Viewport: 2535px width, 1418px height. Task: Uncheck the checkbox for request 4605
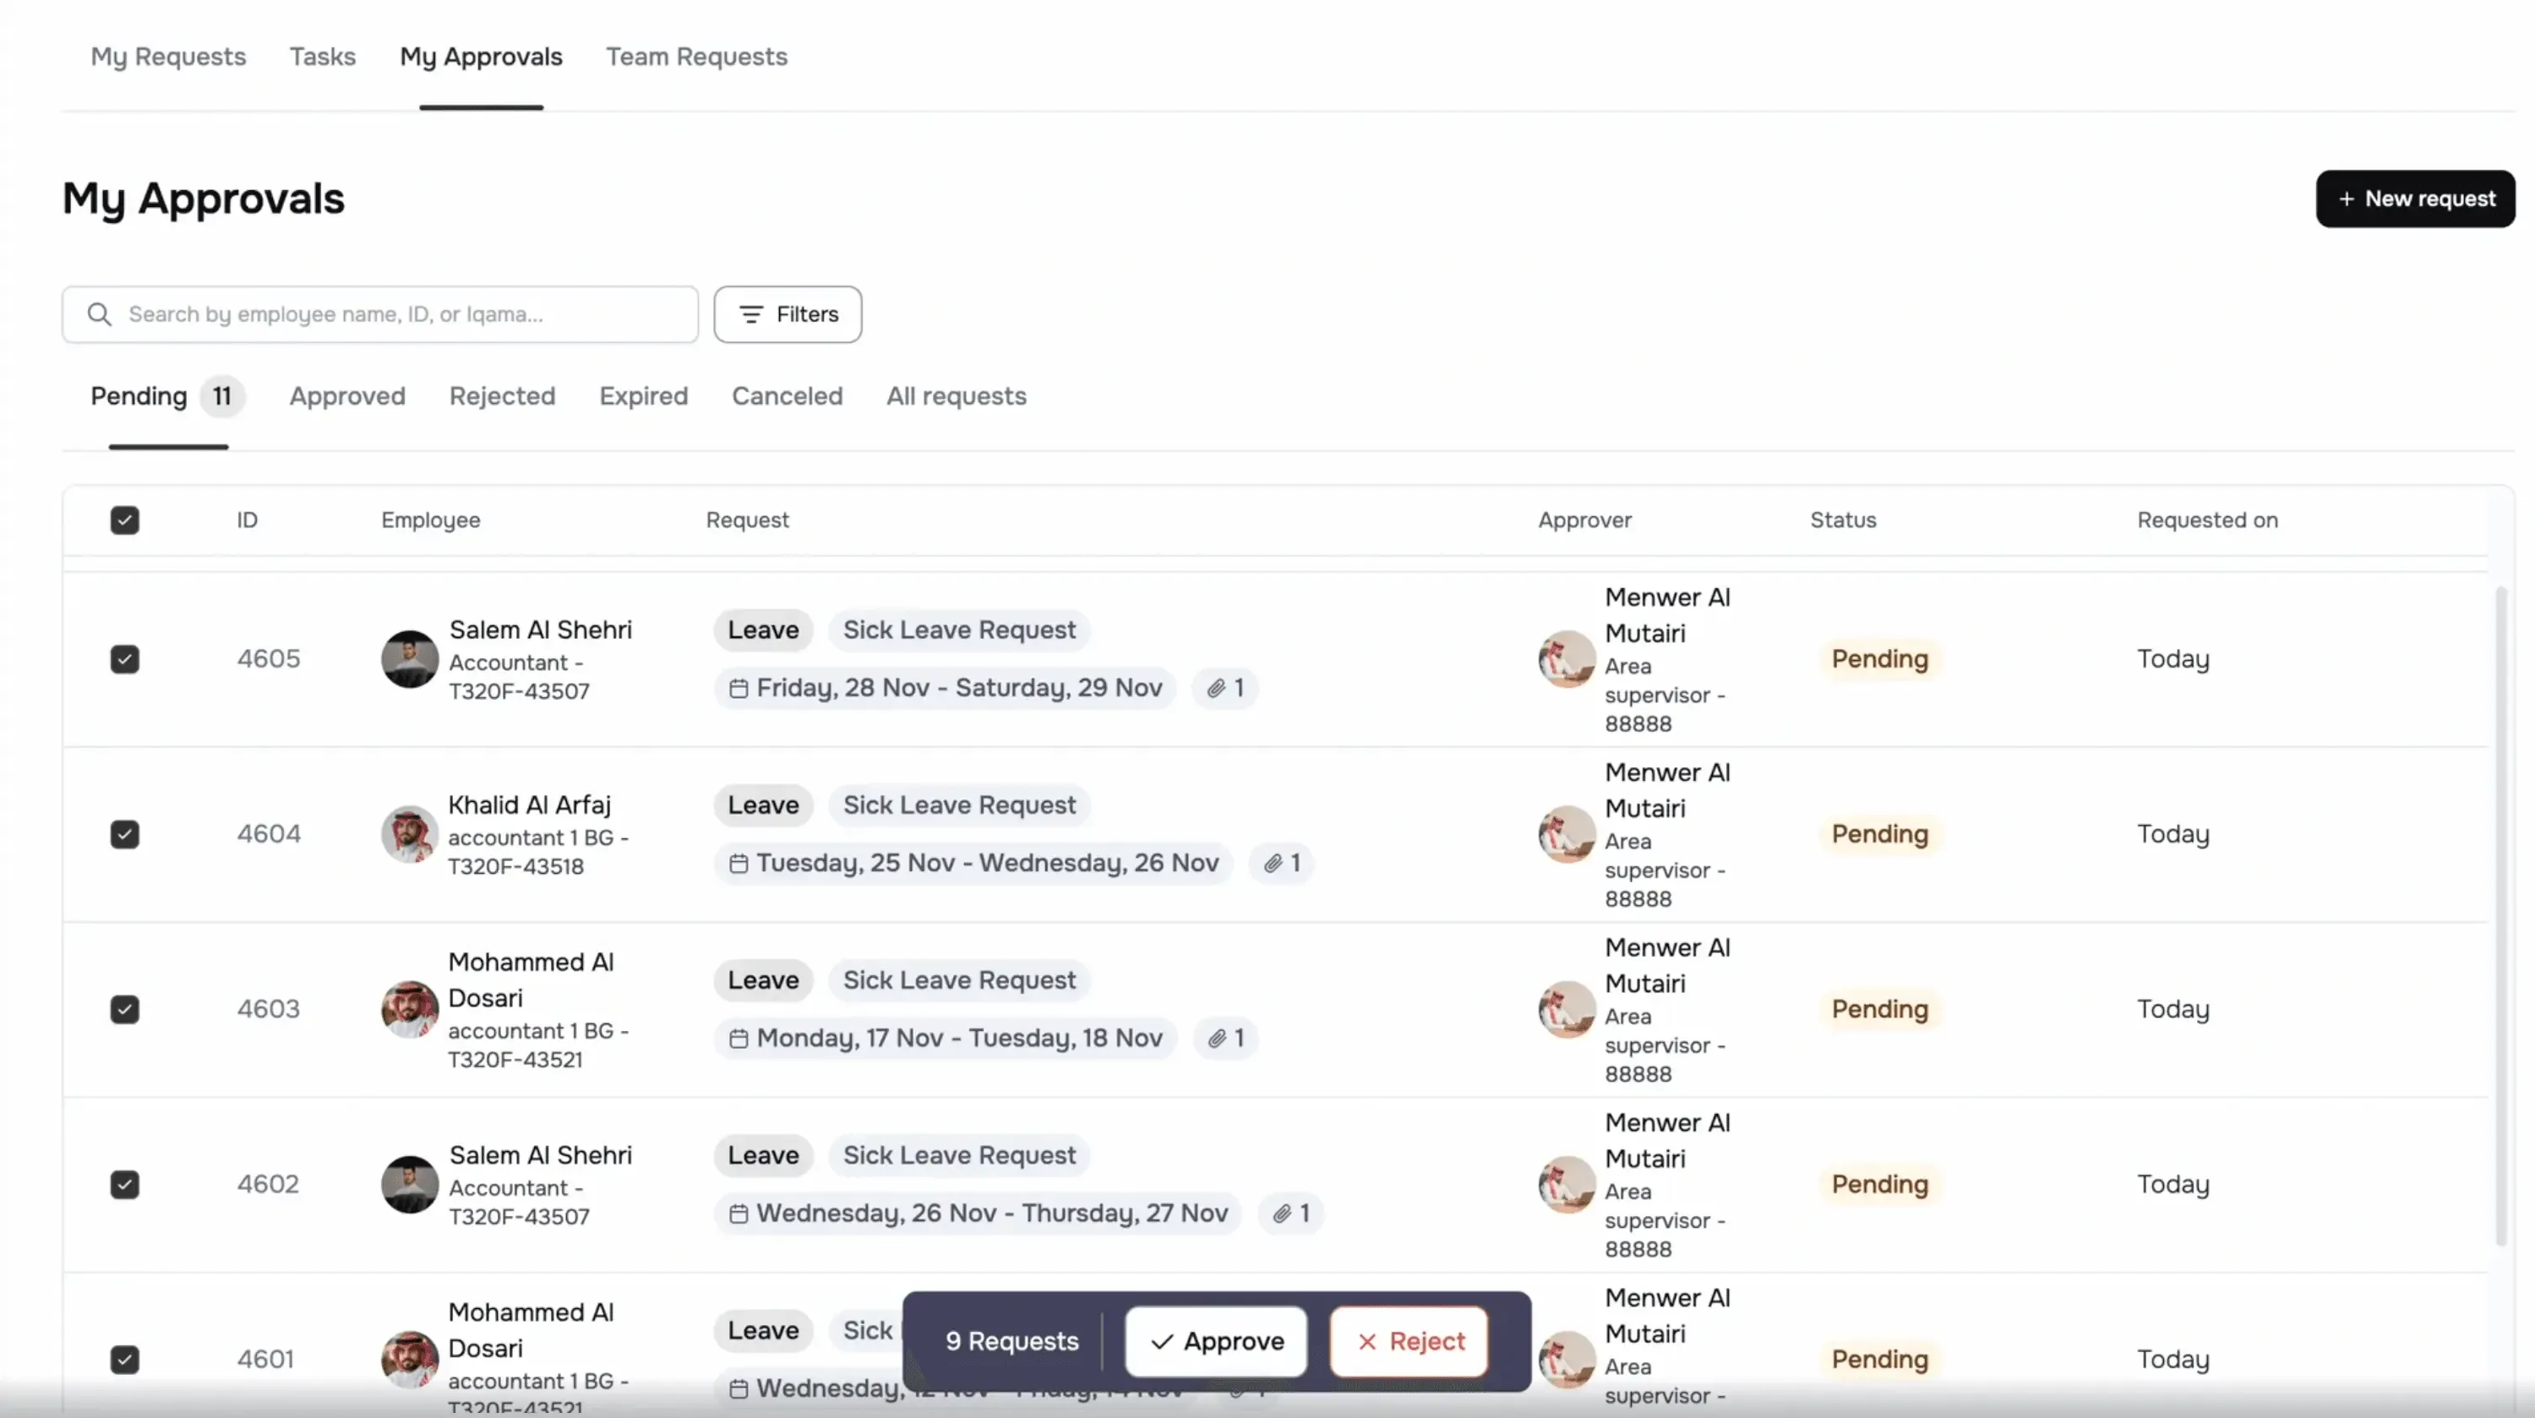click(x=125, y=658)
